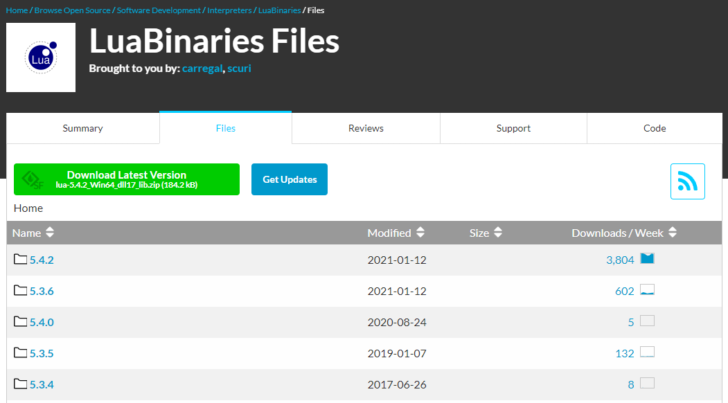This screenshot has width=728, height=403.
Task: Select the Files tab
Action: tap(226, 128)
